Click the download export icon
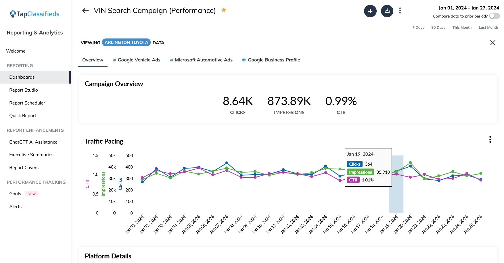Screen dimensions: 504x263 click(x=387, y=11)
